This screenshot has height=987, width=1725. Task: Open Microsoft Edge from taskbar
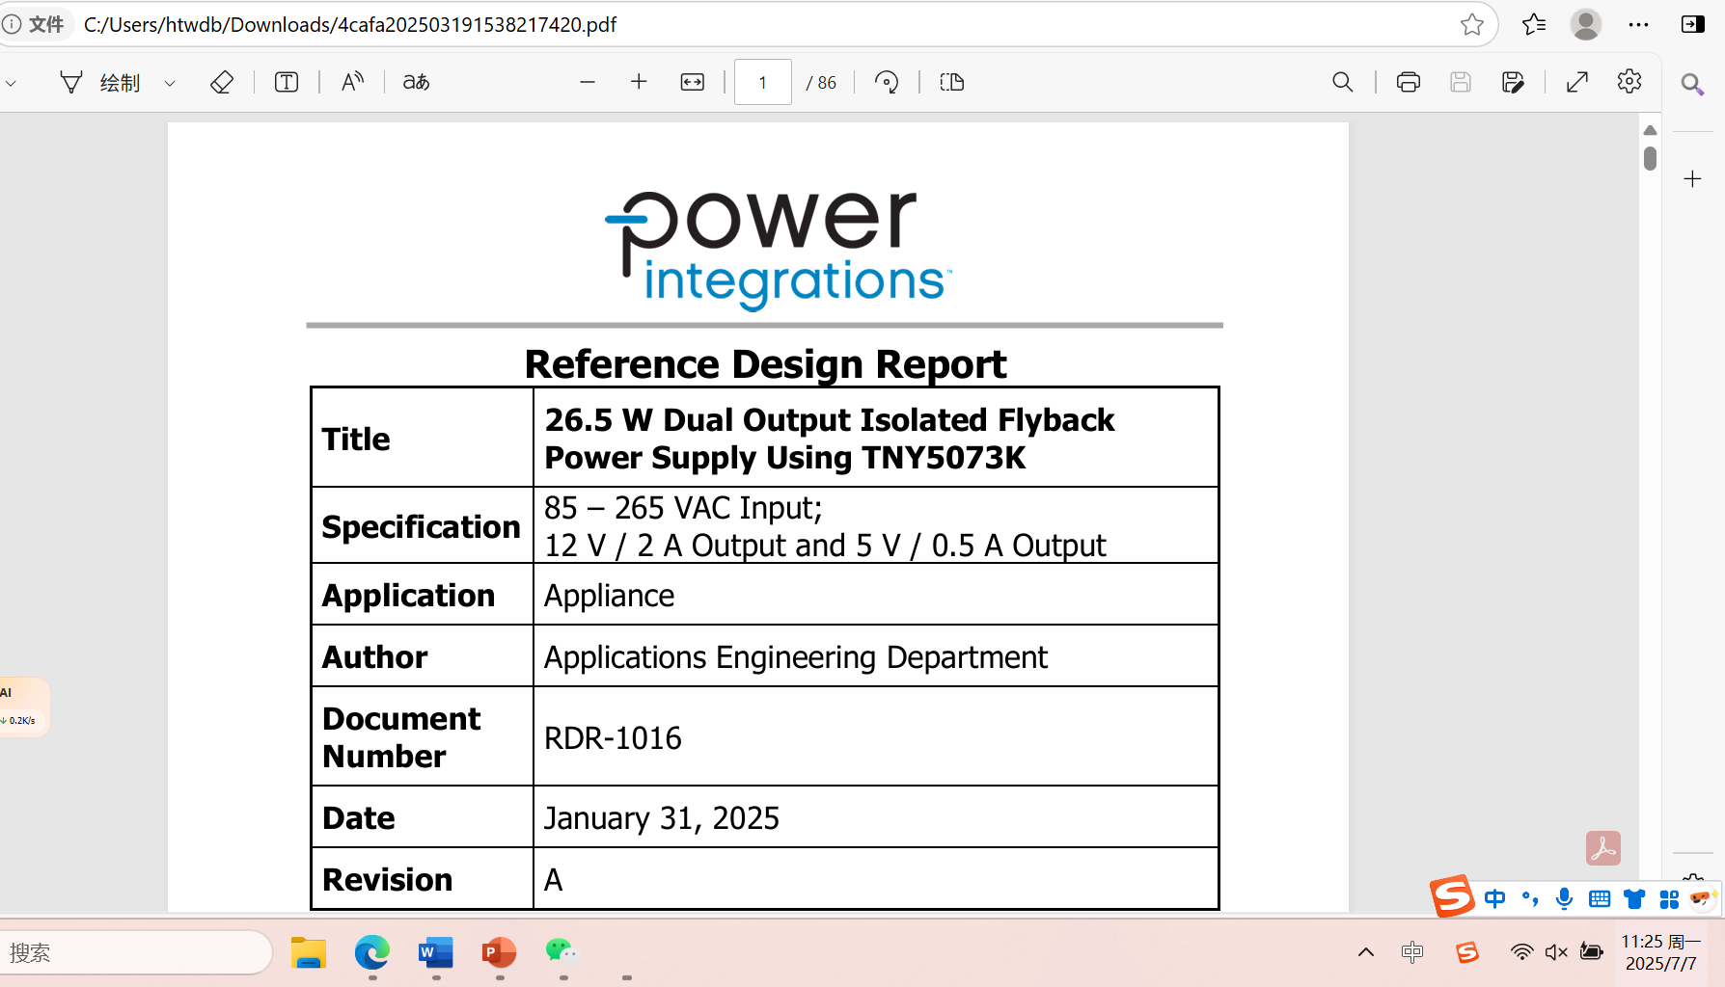tap(372, 952)
